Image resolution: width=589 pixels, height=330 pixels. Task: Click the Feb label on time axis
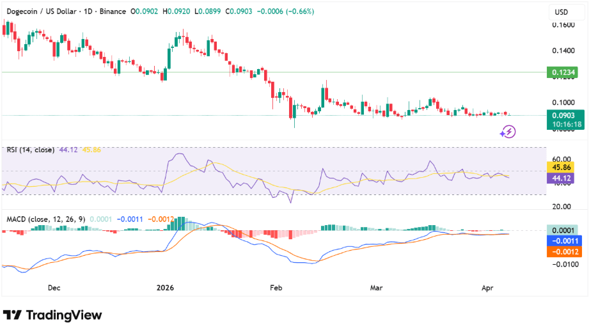[x=276, y=288]
